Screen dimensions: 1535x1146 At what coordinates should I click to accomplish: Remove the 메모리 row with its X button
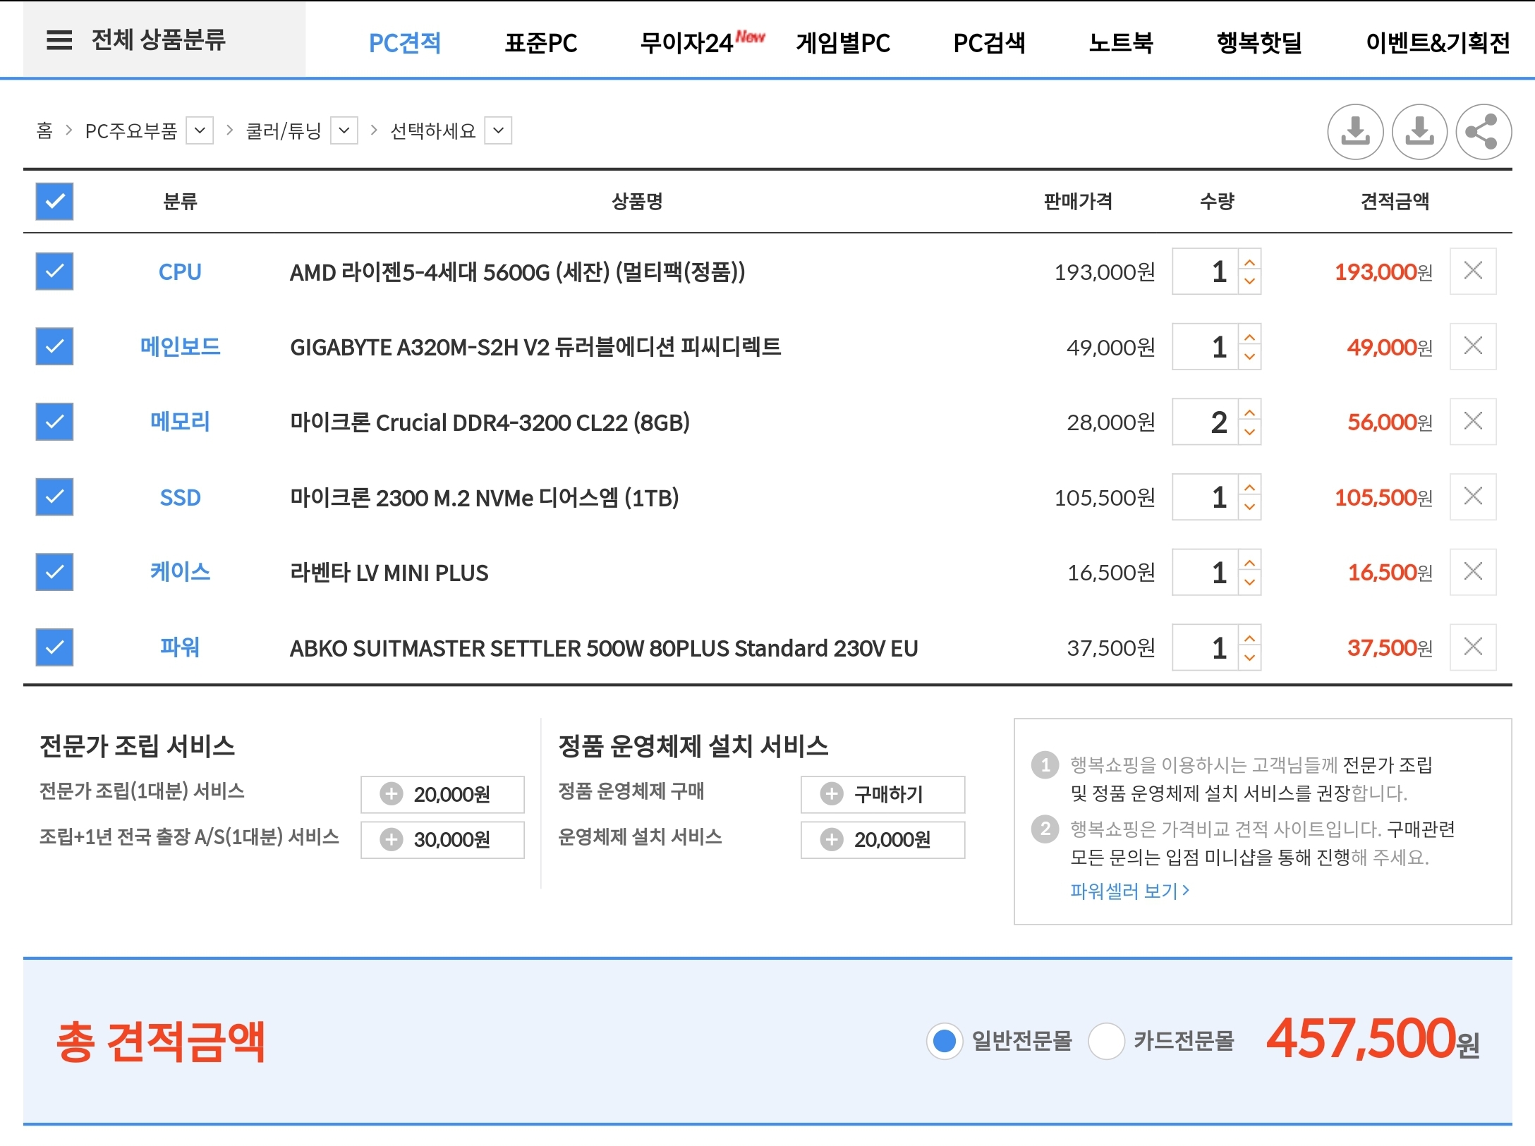(1473, 422)
